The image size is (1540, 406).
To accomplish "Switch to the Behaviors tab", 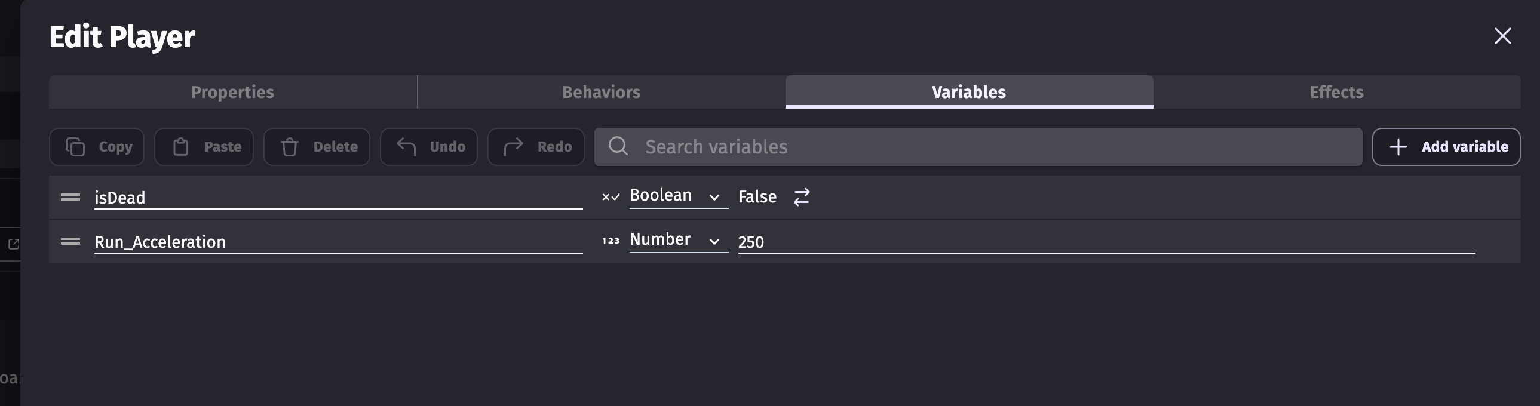I will (601, 92).
